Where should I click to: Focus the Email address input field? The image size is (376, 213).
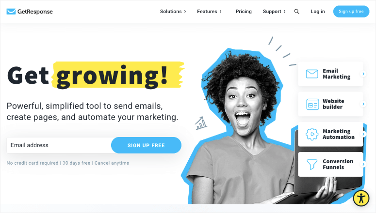click(x=59, y=145)
